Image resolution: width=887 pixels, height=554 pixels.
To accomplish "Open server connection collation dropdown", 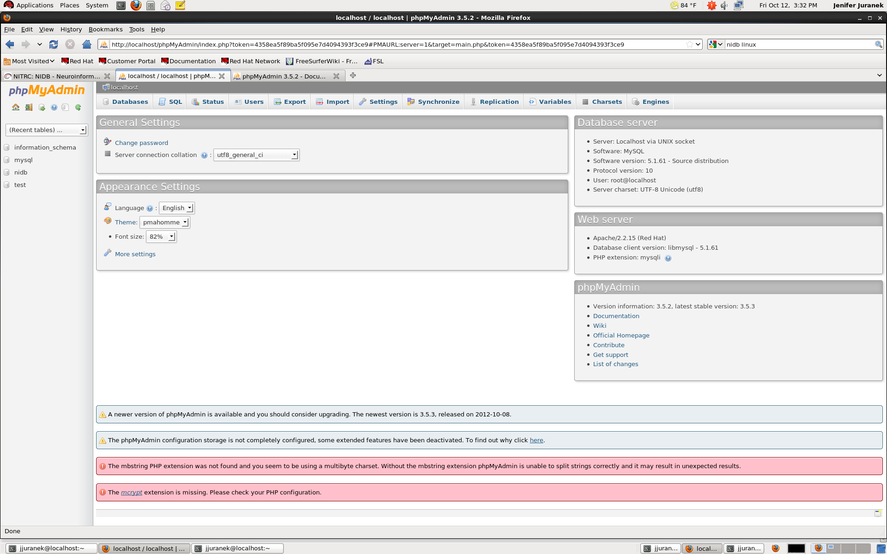I will [x=256, y=155].
